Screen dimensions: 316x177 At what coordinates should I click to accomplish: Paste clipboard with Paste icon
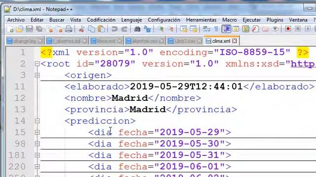point(101,29)
